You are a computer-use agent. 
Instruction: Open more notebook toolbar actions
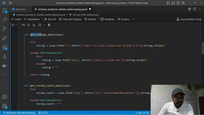(134, 19)
